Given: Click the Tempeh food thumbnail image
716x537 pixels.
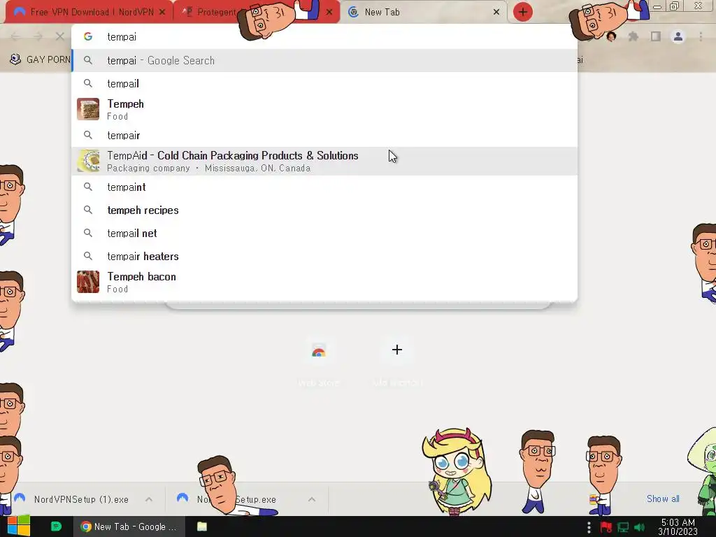Looking at the screenshot, I should tap(88, 109).
